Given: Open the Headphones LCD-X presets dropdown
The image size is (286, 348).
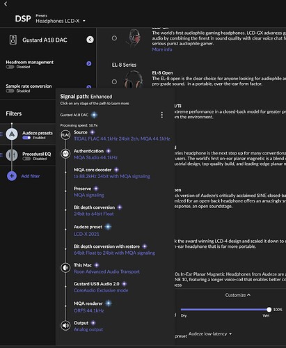Looking at the screenshot, I should [61, 21].
